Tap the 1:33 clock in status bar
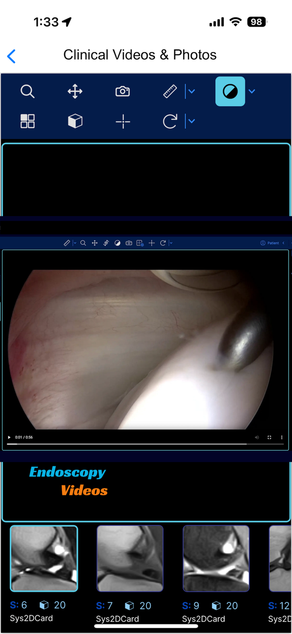Viewport: 292px width, 634px height. pyautogui.click(x=46, y=22)
